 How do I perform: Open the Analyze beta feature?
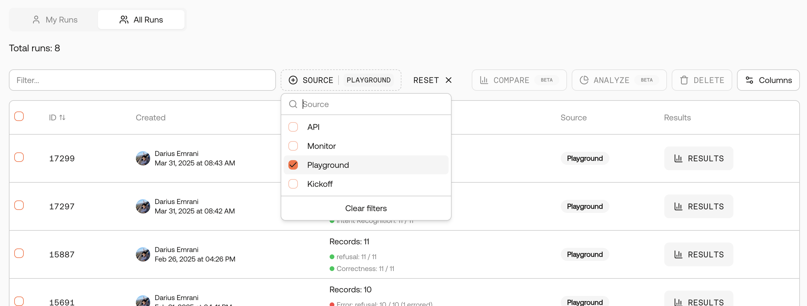coord(619,80)
